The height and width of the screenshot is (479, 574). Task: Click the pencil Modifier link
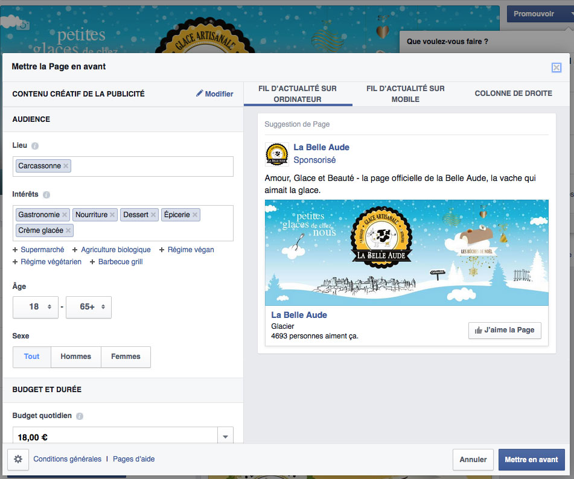214,94
